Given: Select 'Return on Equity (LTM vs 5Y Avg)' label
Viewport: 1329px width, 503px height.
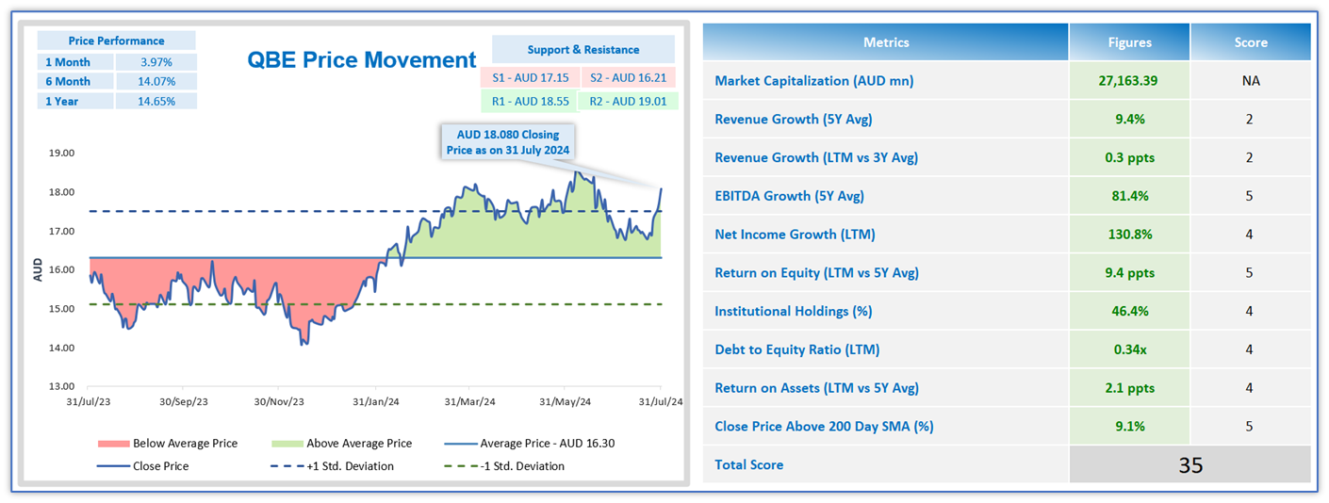Looking at the screenshot, I should pyautogui.click(x=817, y=273).
